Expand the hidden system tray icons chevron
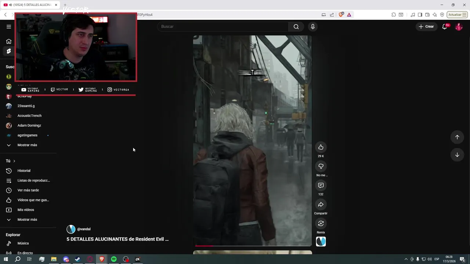Viewport: 470px width, 264px height. coord(406,259)
